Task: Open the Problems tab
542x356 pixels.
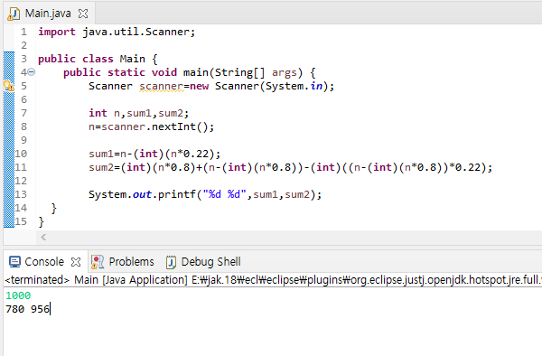Action: pyautogui.click(x=131, y=262)
